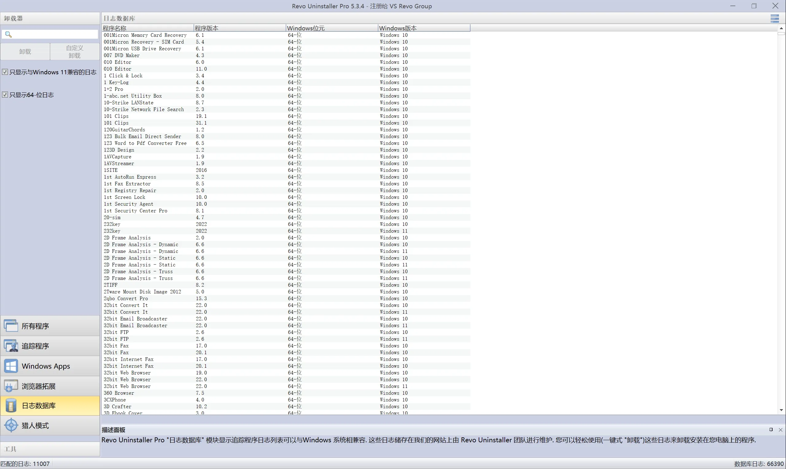
Task: Click the Uninstall (卸载) button
Action: click(25, 52)
